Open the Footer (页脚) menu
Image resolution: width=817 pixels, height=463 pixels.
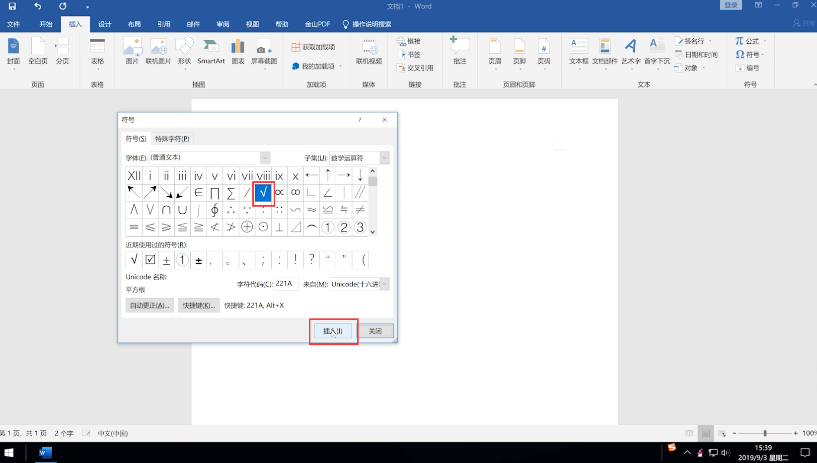tap(520, 54)
